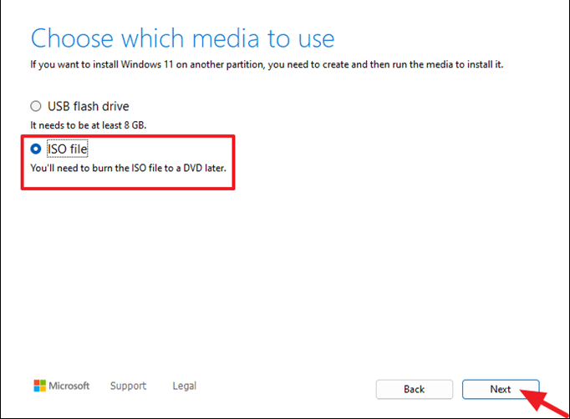Click the Microsoft wordmark text
This screenshot has height=419, width=570.
click(x=70, y=386)
